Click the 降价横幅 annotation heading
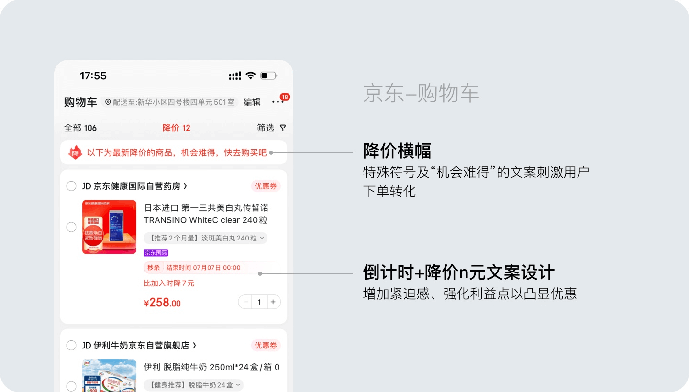 coord(397,151)
